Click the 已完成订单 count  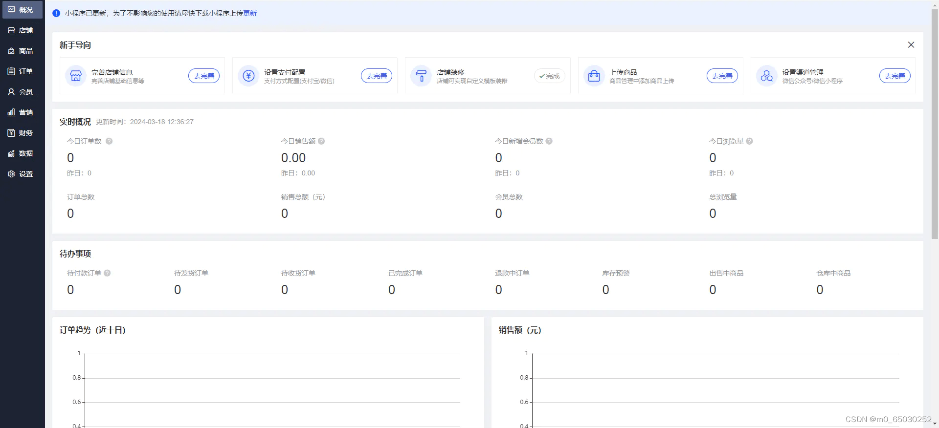pyautogui.click(x=392, y=290)
